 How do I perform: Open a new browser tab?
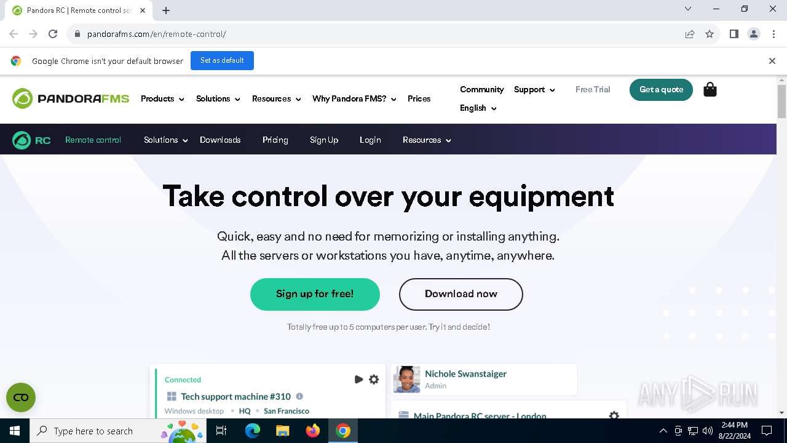166,10
